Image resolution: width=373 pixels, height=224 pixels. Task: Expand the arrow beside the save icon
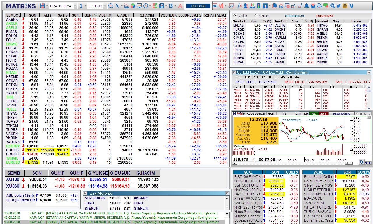tap(47, 6)
